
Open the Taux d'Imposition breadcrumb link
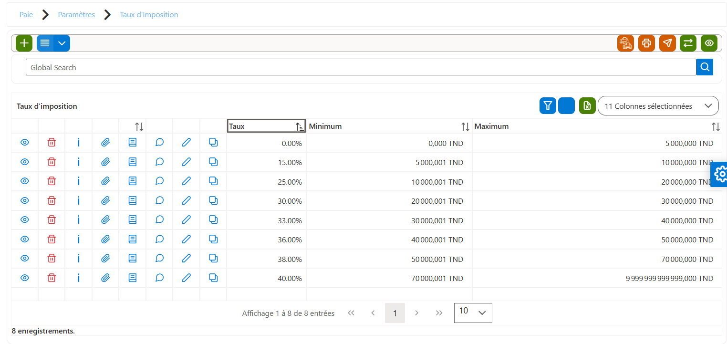[149, 15]
